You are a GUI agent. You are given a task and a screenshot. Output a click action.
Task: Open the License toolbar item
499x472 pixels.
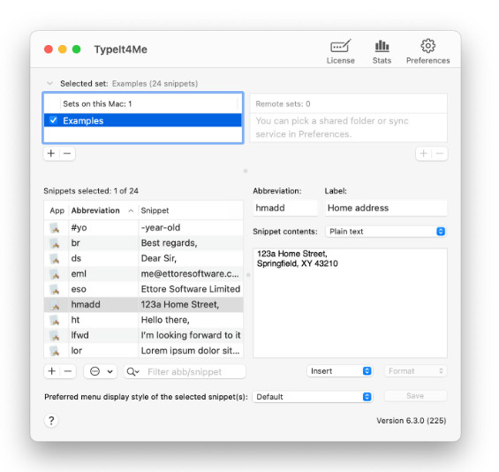(340, 51)
